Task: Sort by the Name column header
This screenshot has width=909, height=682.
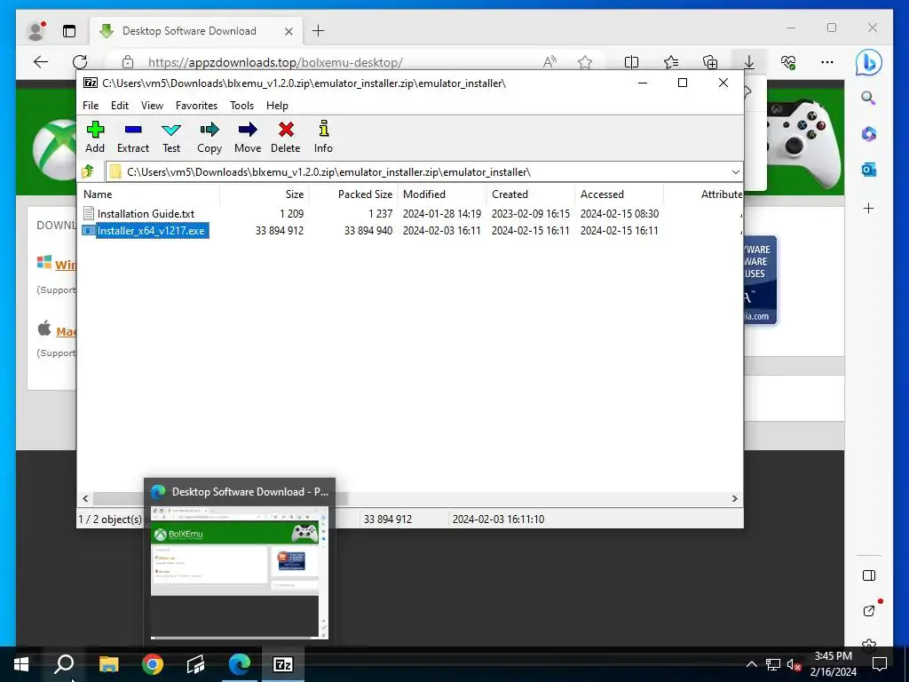Action: 148,194
